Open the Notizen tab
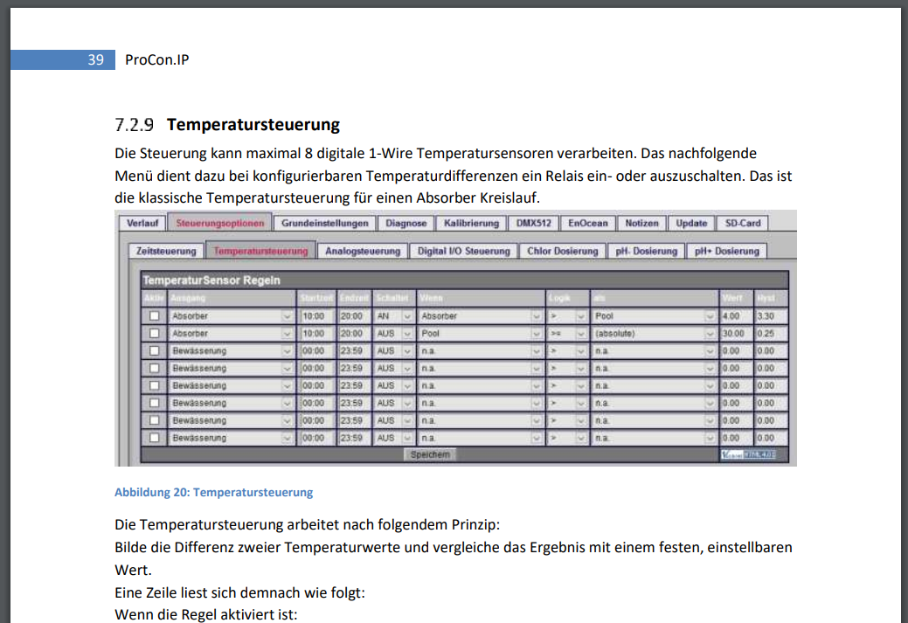The height and width of the screenshot is (623, 908). coord(641,223)
